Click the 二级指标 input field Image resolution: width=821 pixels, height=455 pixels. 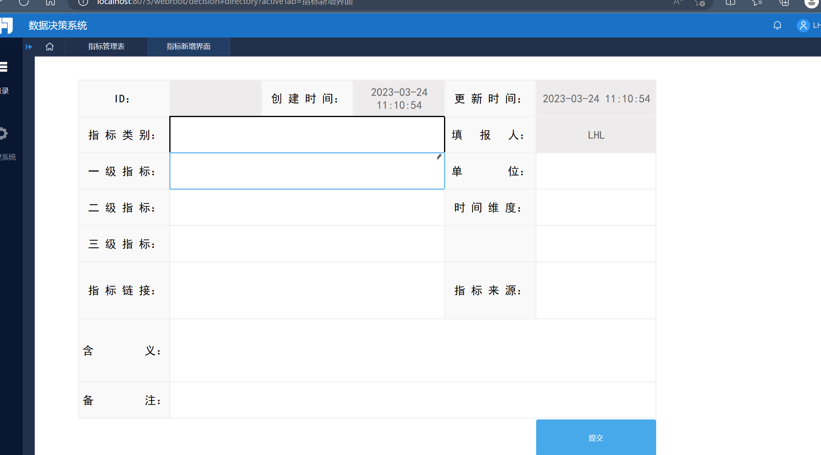[x=307, y=208]
